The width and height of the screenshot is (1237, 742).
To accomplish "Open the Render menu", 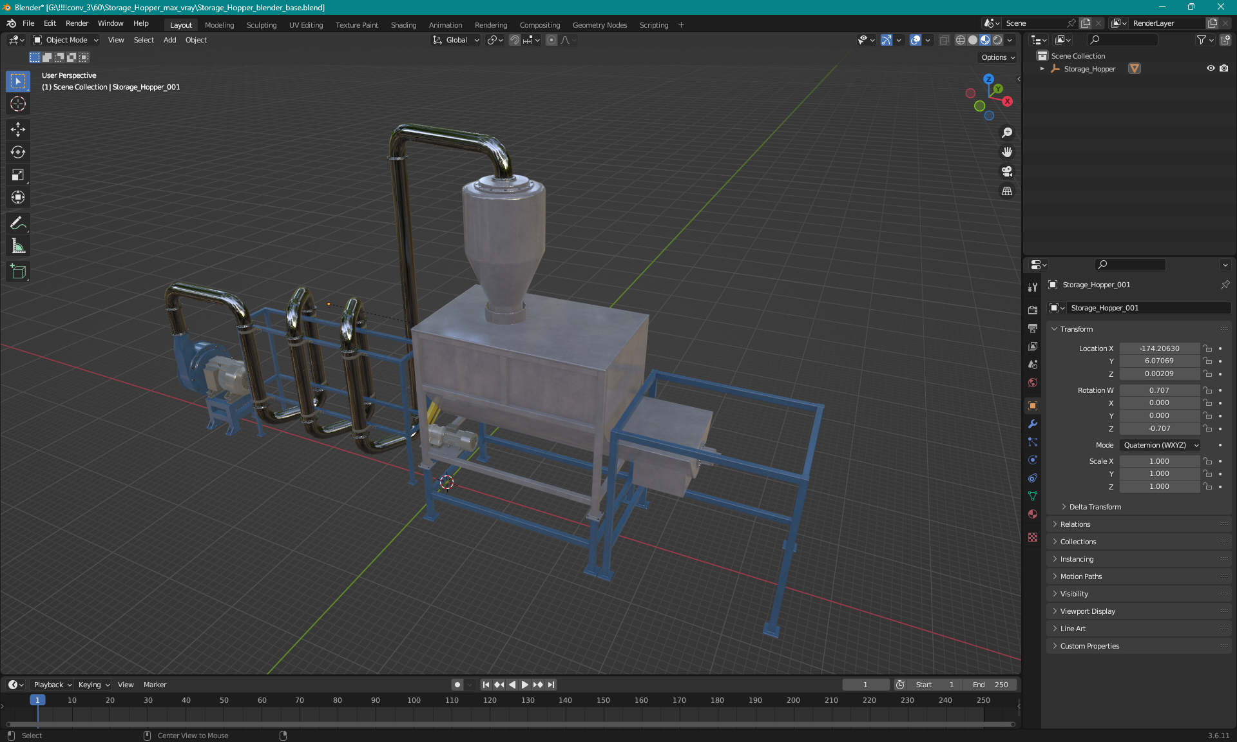I will [x=77, y=23].
